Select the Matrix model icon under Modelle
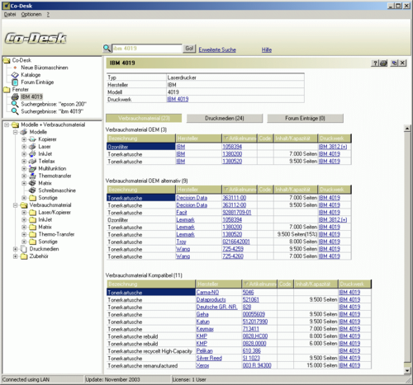This screenshot has width=413, height=385. [x=32, y=183]
